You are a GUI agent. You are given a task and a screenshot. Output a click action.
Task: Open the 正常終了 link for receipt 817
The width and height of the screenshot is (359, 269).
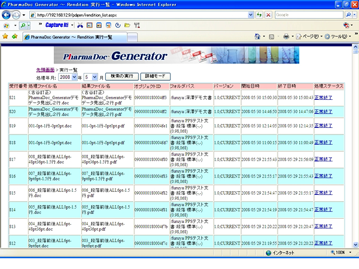(323, 159)
